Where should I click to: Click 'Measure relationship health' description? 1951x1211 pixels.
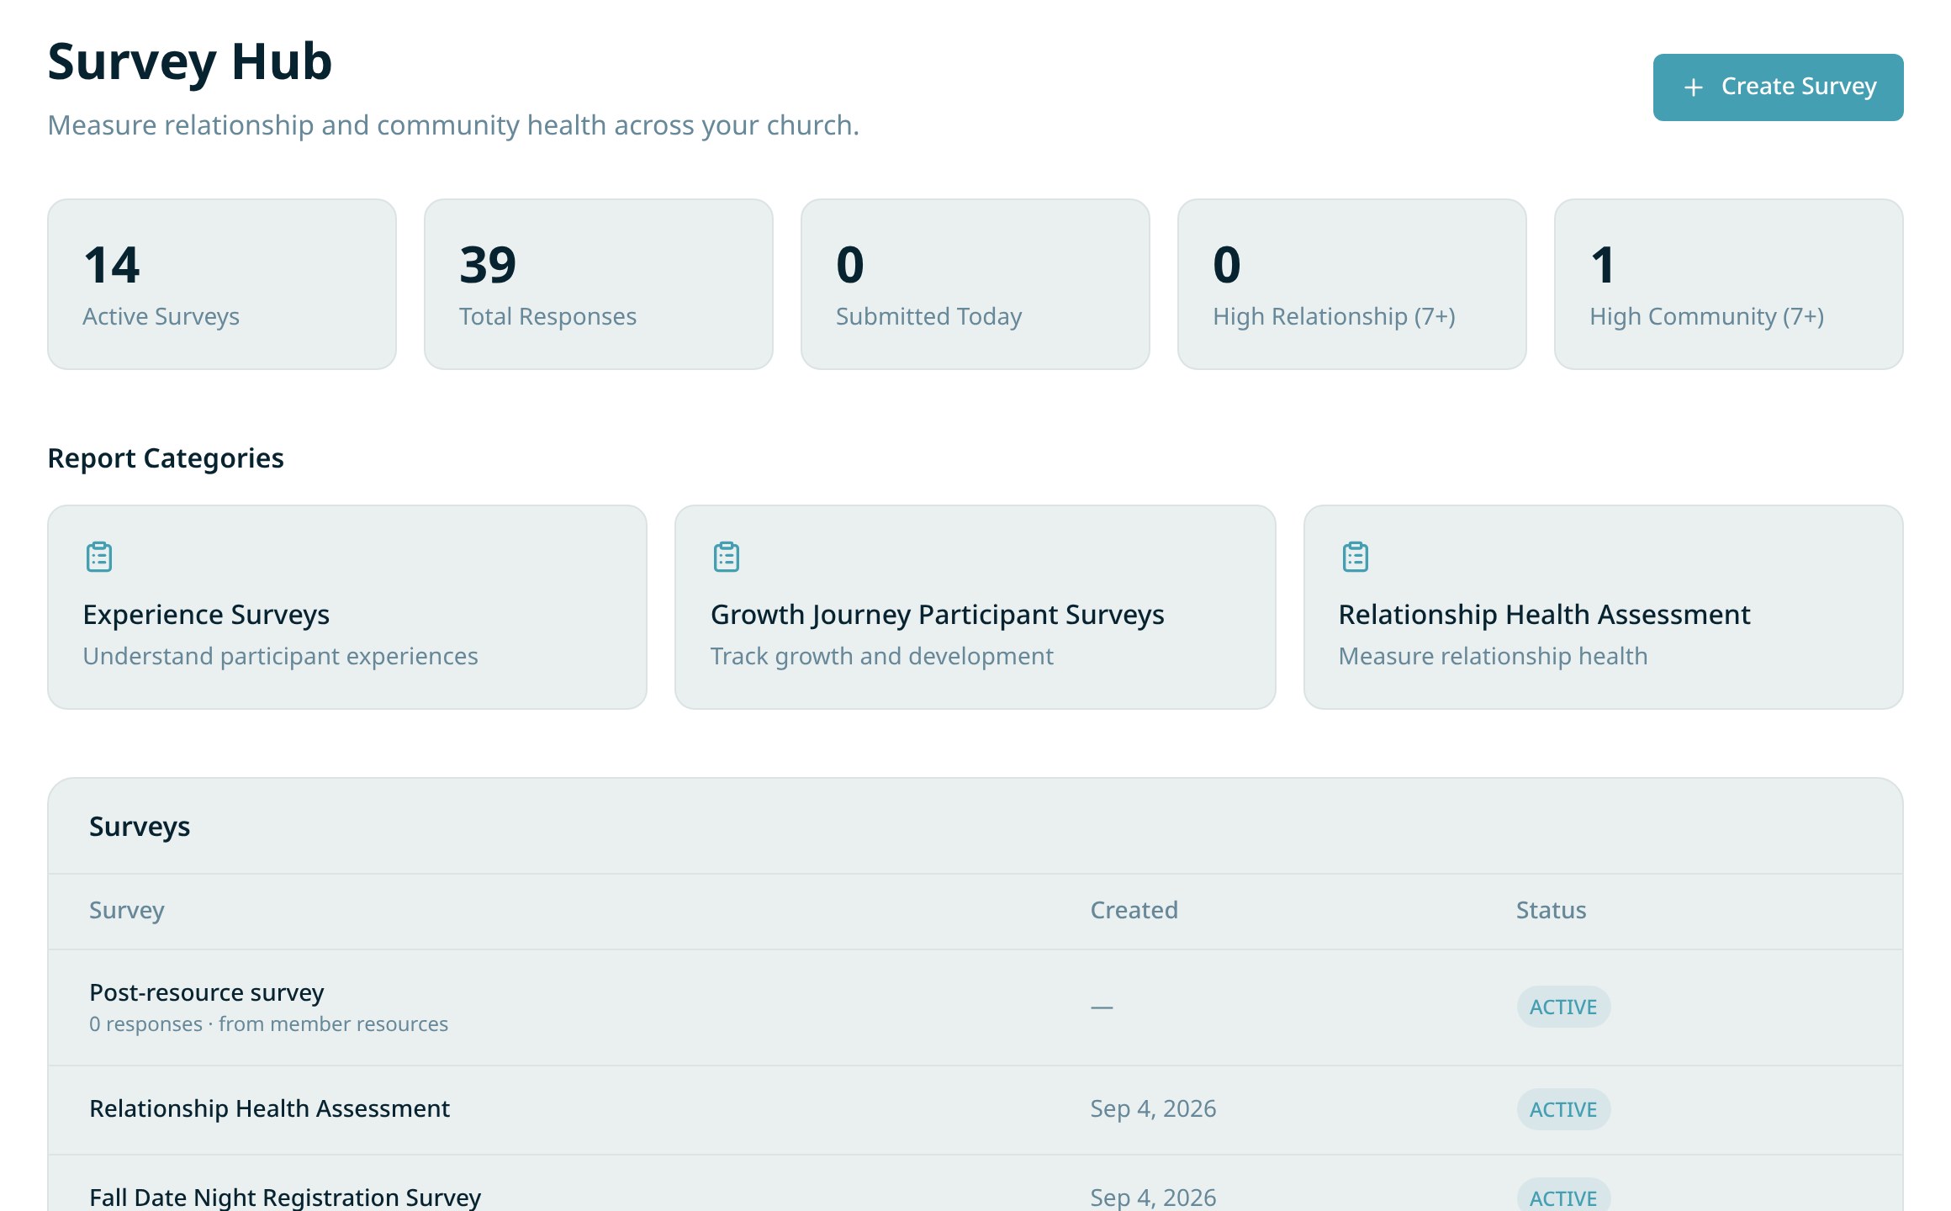[x=1493, y=656]
